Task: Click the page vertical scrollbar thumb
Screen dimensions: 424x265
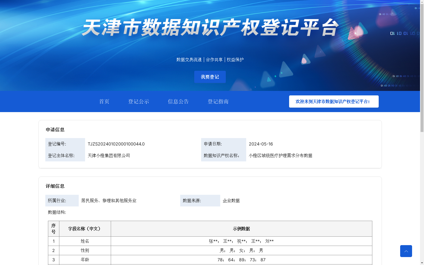Action: pyautogui.click(x=422, y=68)
